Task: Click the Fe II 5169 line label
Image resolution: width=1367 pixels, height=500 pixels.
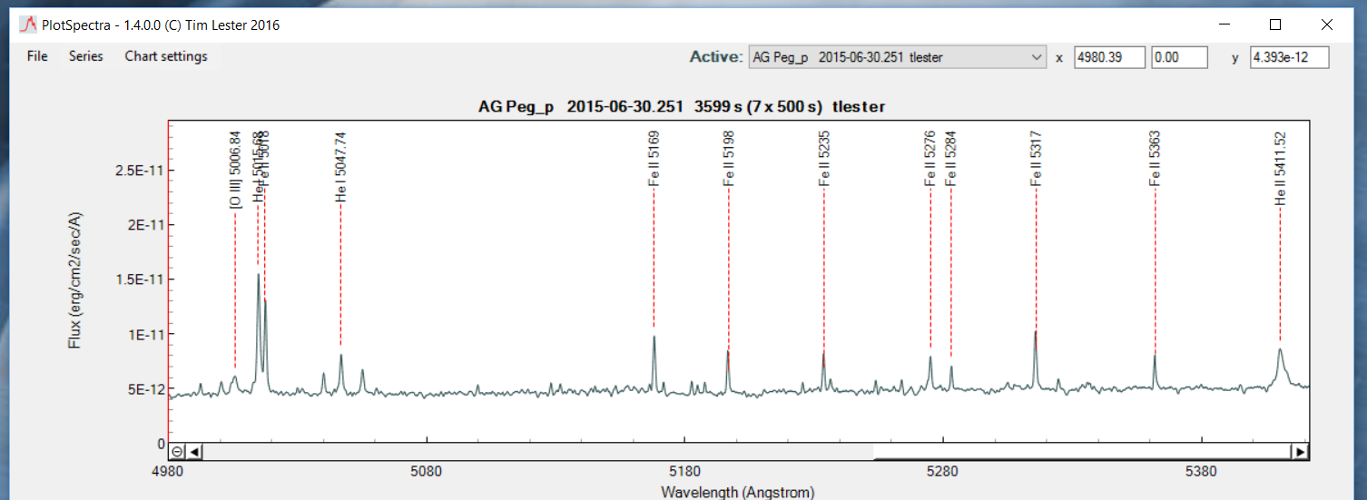Action: 654,159
